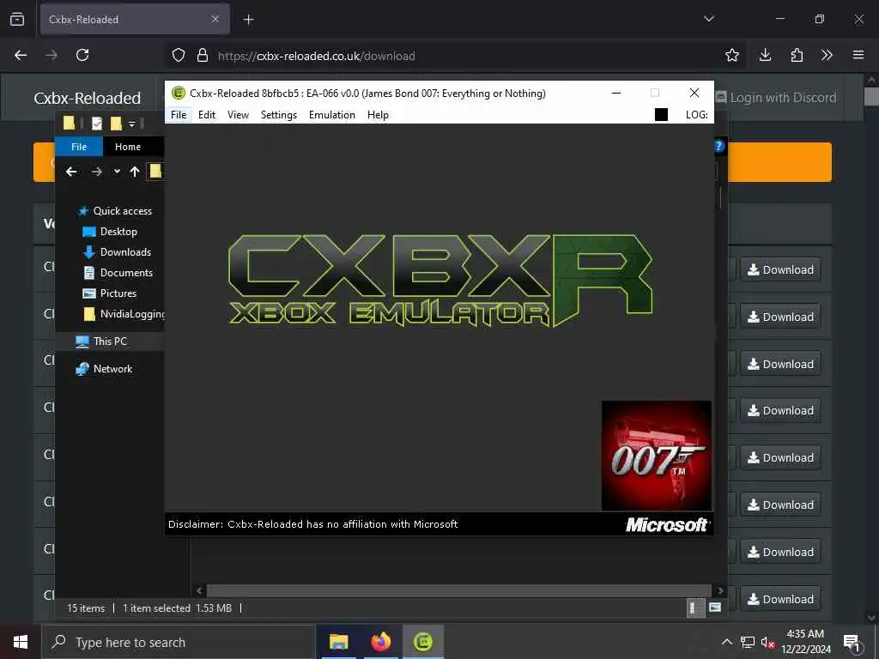The image size is (879, 659).
Task: Click the muted volume tray icon
Action: point(767,642)
